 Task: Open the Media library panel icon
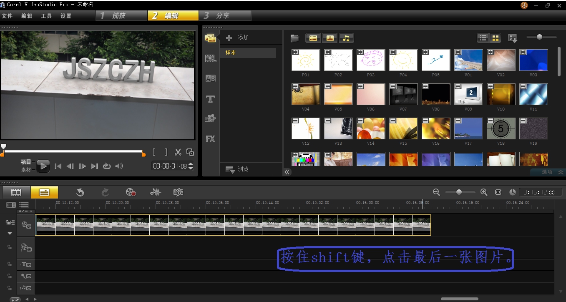(x=210, y=38)
